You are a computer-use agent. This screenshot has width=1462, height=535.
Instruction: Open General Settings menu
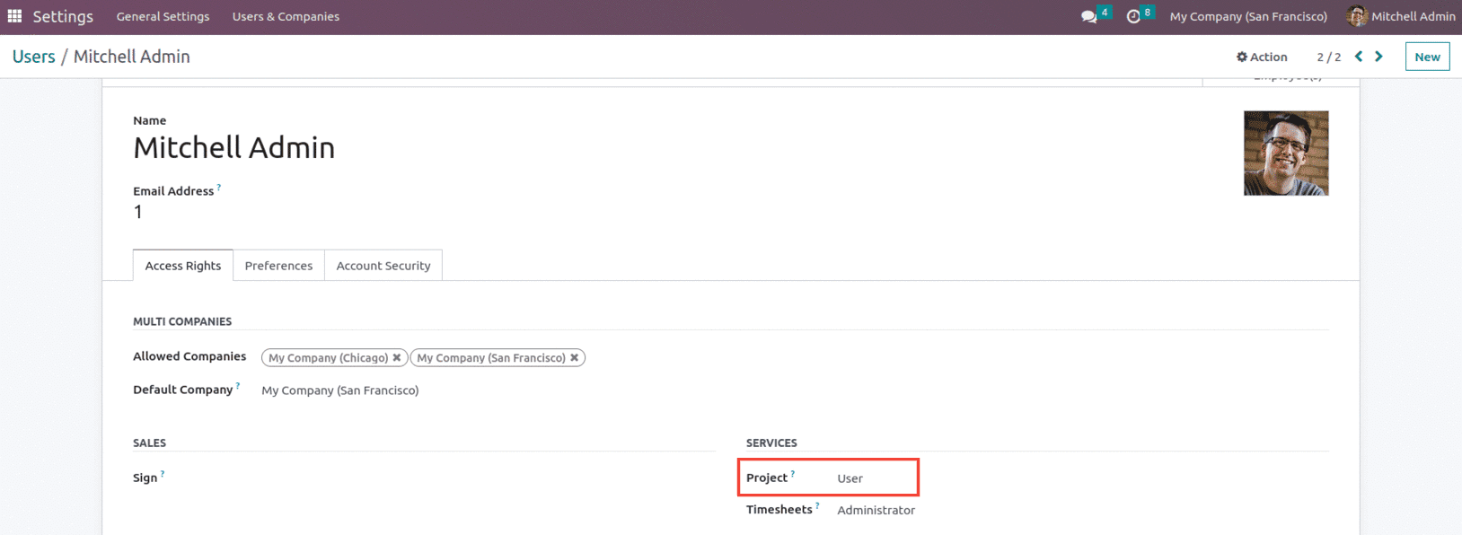coord(163,16)
